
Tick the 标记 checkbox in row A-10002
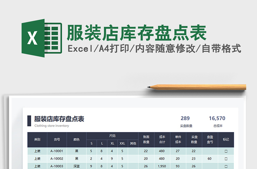pyautogui.click(x=226, y=159)
